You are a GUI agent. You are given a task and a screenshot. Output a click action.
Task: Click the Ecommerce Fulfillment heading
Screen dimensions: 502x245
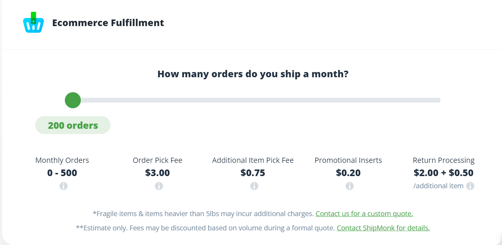[108, 23]
